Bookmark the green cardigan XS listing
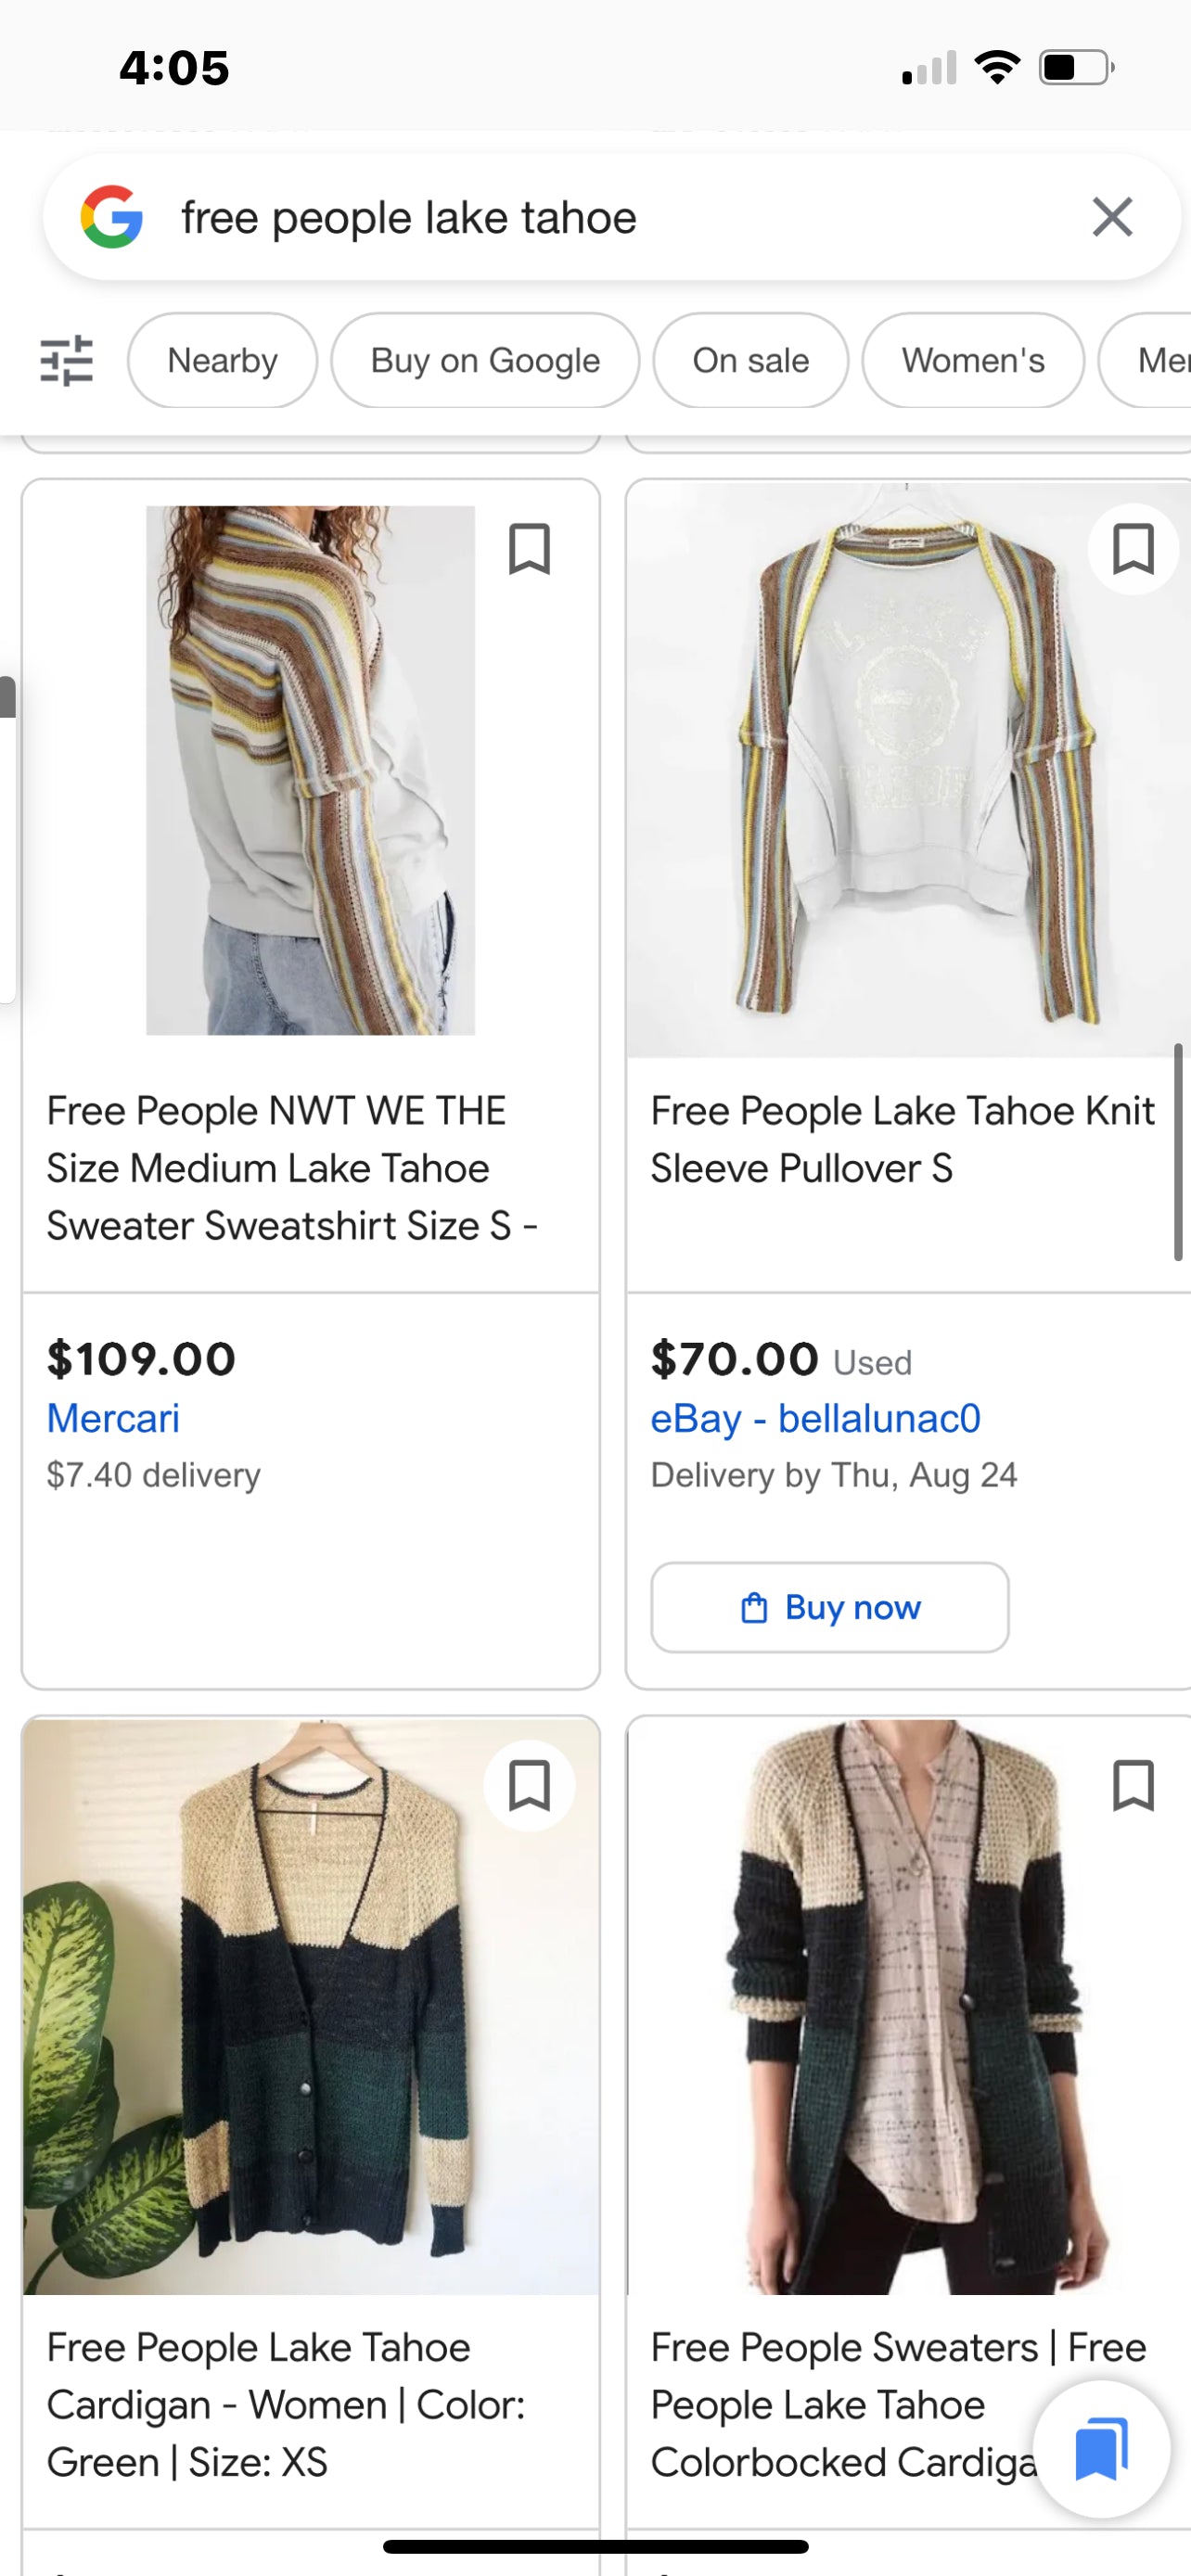Viewport: 1191px width, 2576px height. pos(529,1785)
